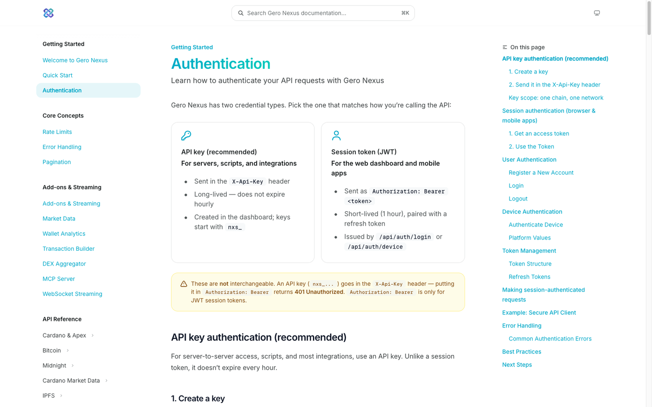
Task: Open the Wallet Analytics page
Action: click(x=64, y=234)
